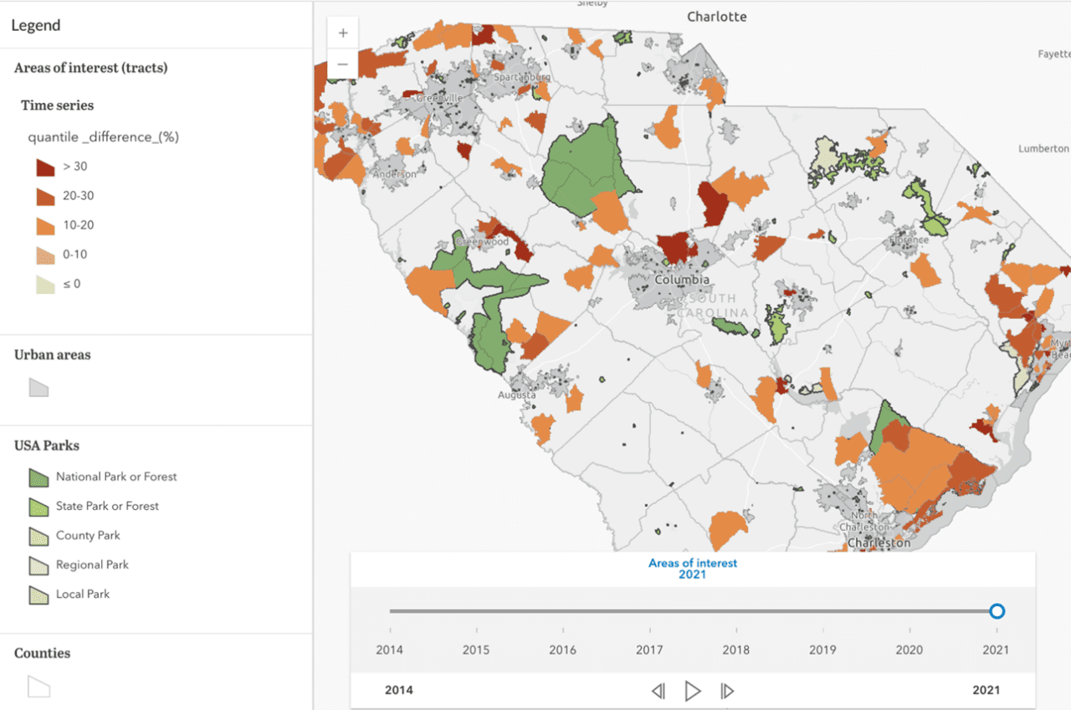The height and width of the screenshot is (710, 1071).
Task: Click the time slider handle at 2021
Action: (997, 611)
